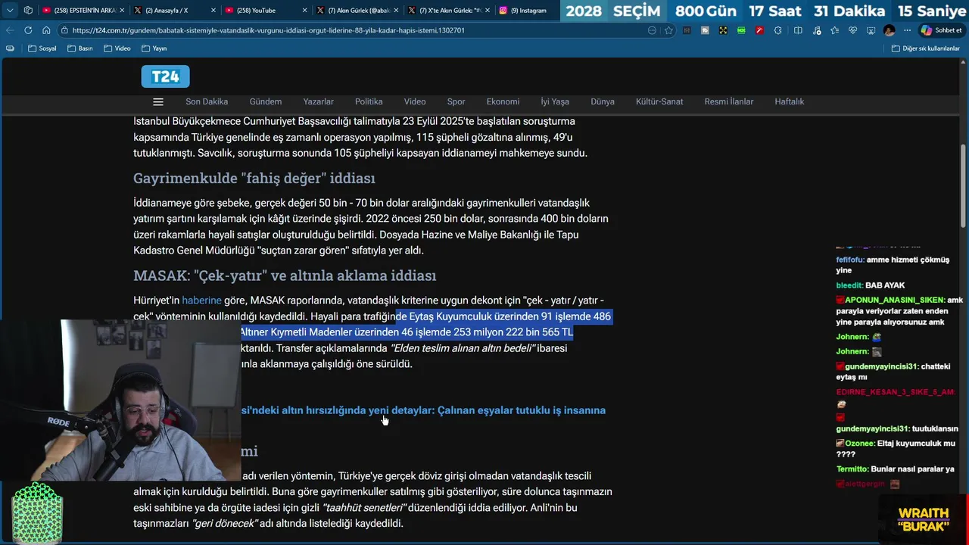Close the EPSTEIN'İN ARKA tab
Viewport: 969px width, 545px height.
click(122, 11)
